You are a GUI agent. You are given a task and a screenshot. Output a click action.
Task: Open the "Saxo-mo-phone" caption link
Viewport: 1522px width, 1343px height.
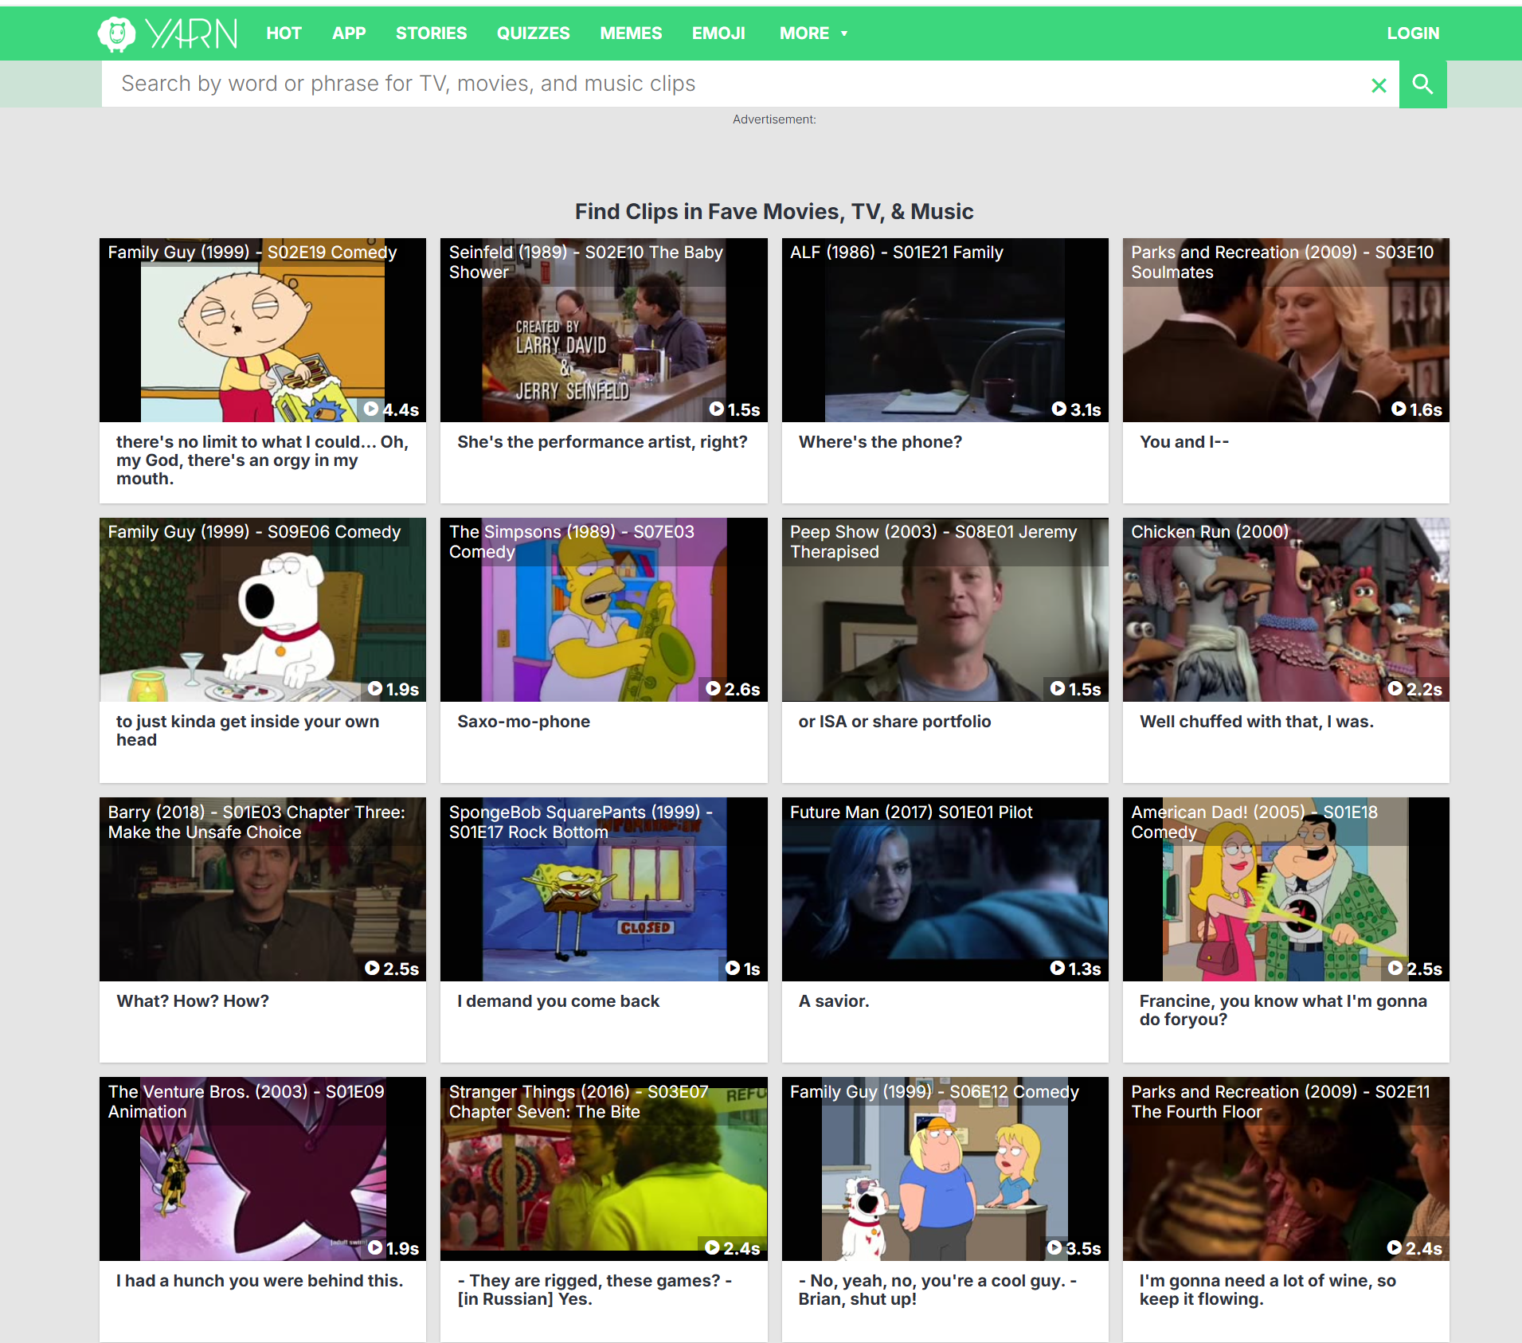[523, 722]
